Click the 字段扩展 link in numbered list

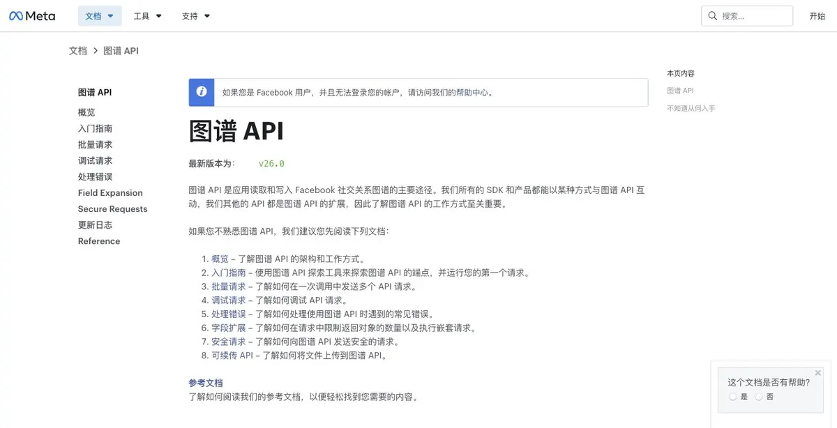pyautogui.click(x=229, y=328)
